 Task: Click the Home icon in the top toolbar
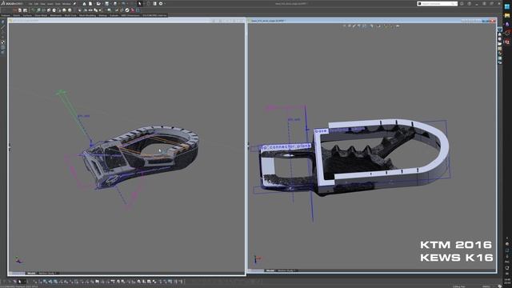coord(85,3)
